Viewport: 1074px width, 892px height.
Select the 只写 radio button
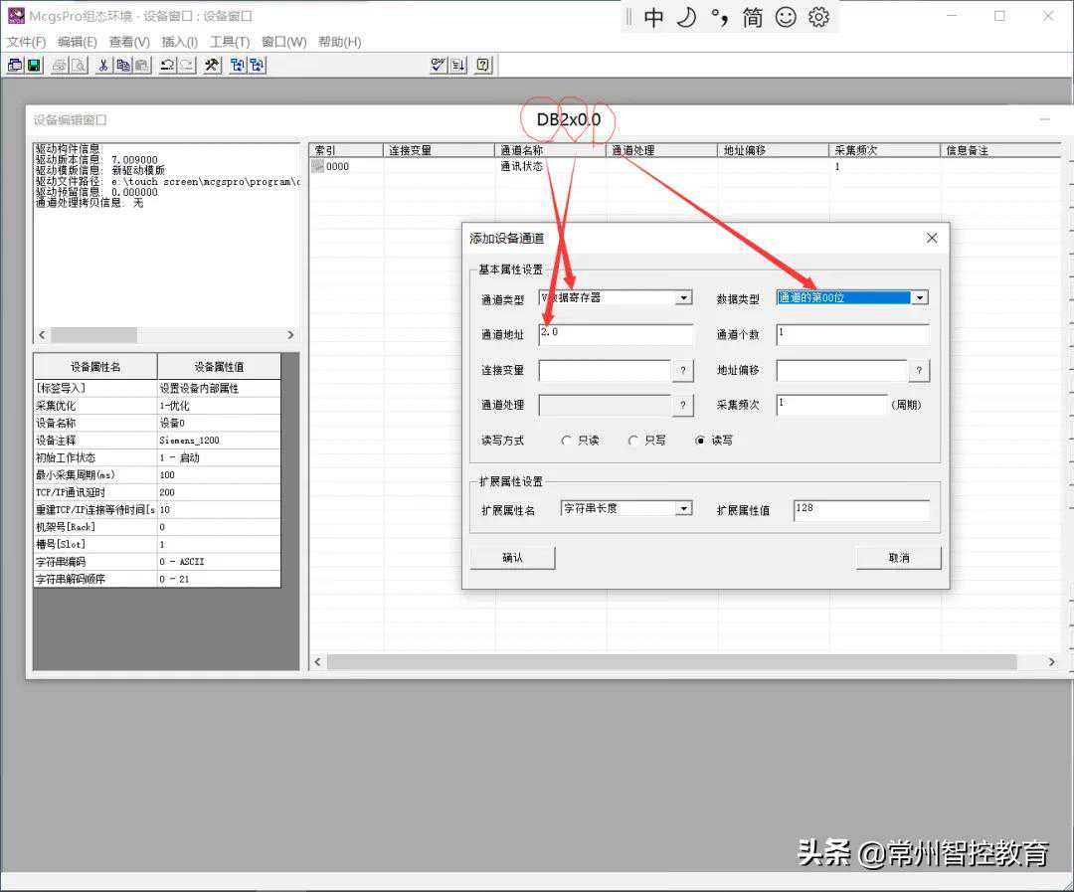pyautogui.click(x=633, y=441)
